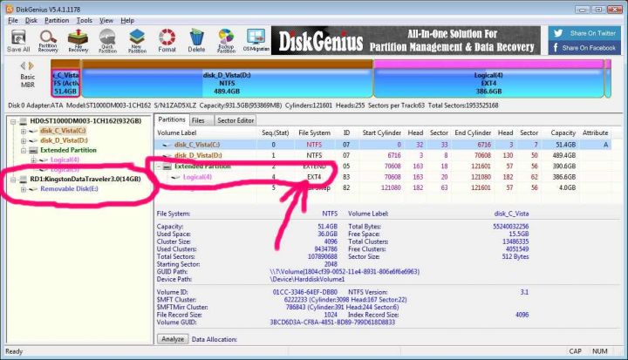The image size is (628, 360).
Task: Click the Volume GUID value 3BCD6D3A-CF8A-4851
Action: (332, 322)
